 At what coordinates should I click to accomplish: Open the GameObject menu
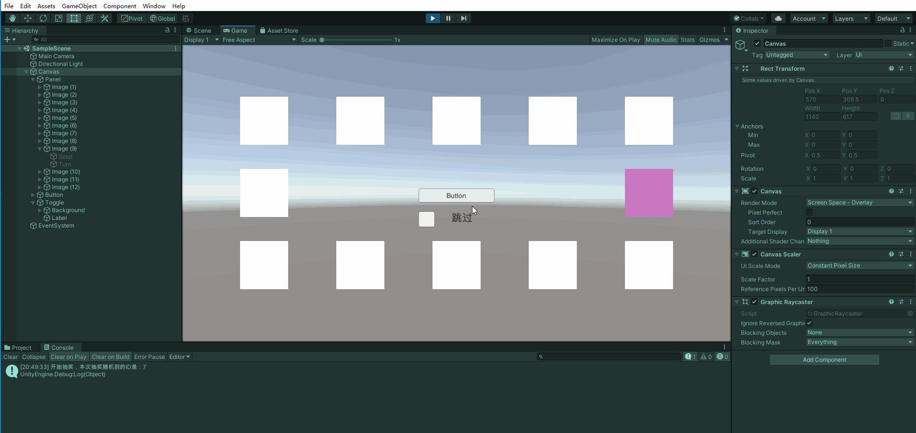coord(79,6)
